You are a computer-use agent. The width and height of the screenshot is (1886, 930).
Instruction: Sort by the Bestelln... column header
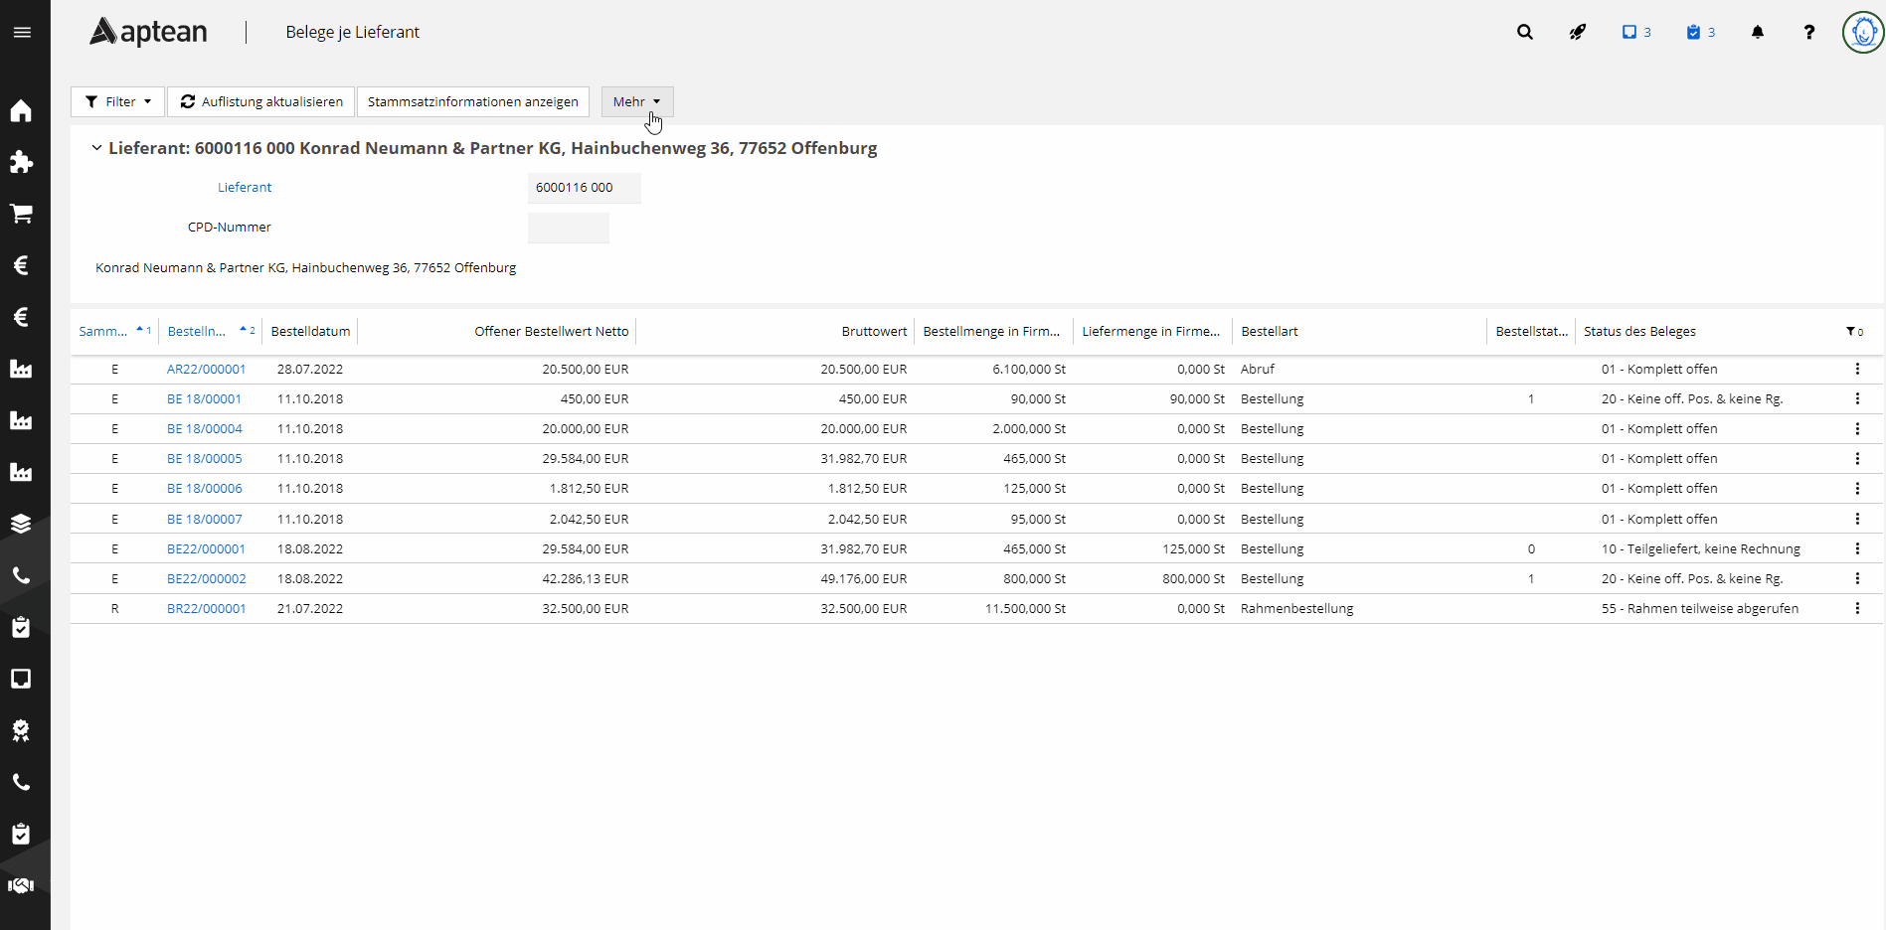click(x=197, y=332)
